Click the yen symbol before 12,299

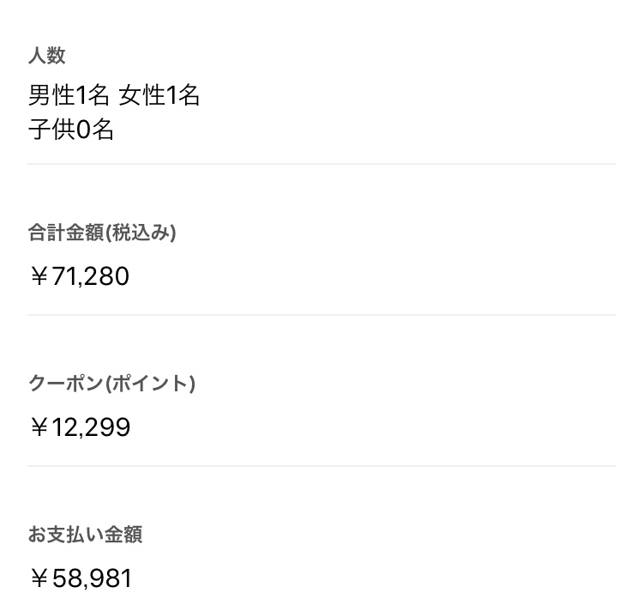tap(39, 427)
